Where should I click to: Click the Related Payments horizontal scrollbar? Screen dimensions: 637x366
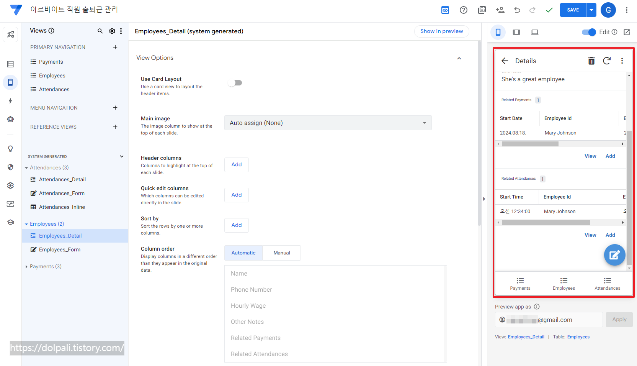pyautogui.click(x=530, y=144)
